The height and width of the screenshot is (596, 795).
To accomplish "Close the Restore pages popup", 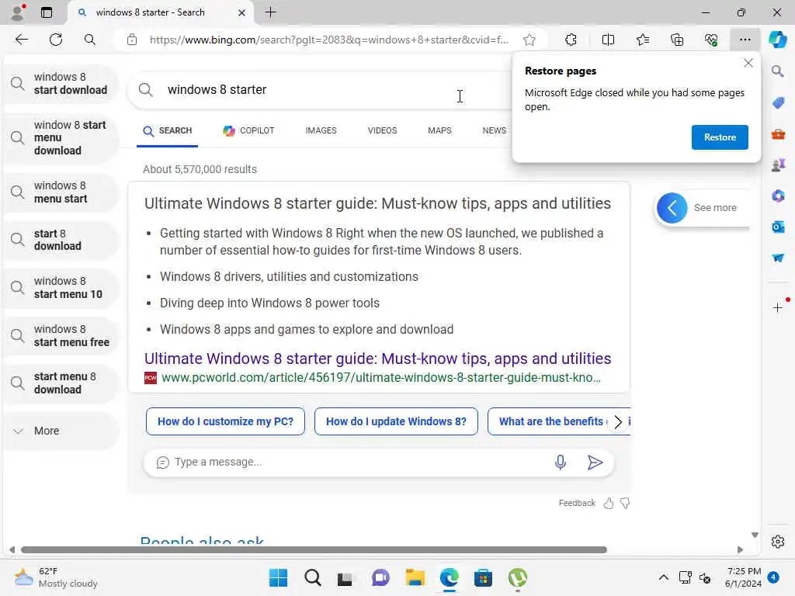I will tap(748, 63).
